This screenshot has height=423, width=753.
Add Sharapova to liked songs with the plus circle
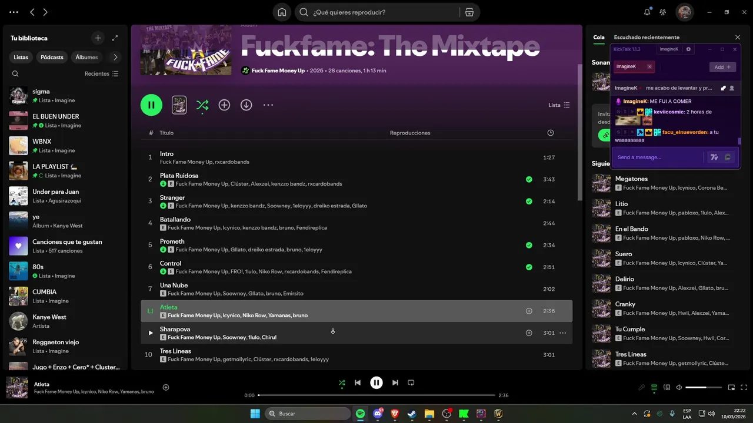(x=529, y=333)
